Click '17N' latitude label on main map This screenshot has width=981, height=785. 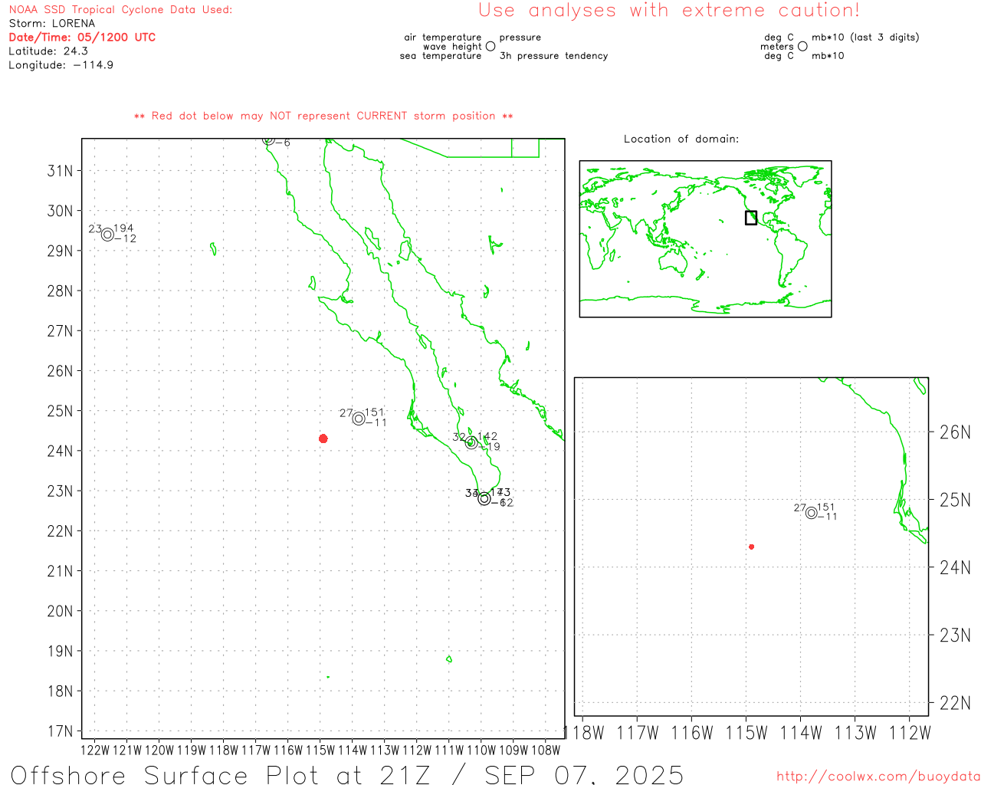click(61, 732)
